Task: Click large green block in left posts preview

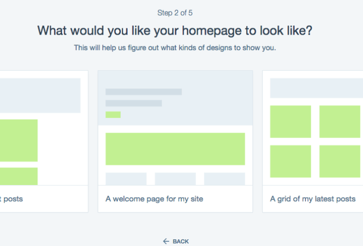Action: click(19, 140)
